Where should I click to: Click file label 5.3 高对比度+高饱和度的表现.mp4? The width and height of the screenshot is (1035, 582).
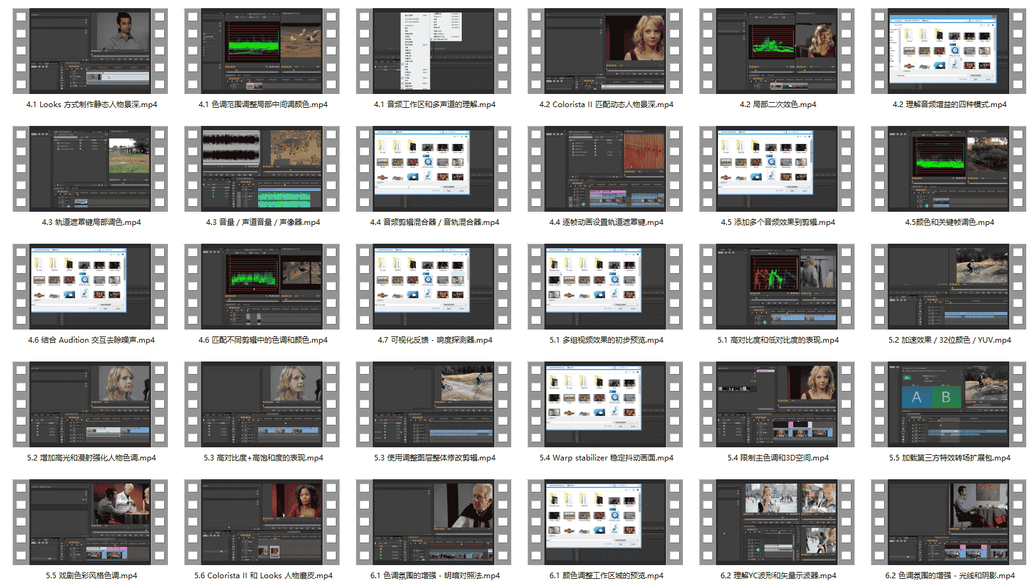(x=263, y=458)
